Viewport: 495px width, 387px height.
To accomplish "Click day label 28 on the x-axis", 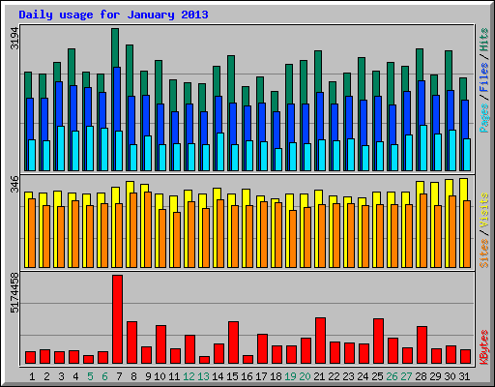I will pos(421,376).
